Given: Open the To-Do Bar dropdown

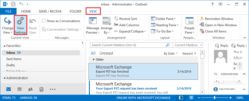Looking at the screenshot, I should (x=162, y=31).
